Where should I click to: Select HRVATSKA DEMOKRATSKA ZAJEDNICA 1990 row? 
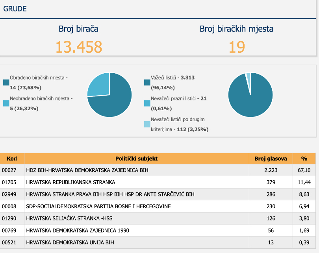click(158, 231)
